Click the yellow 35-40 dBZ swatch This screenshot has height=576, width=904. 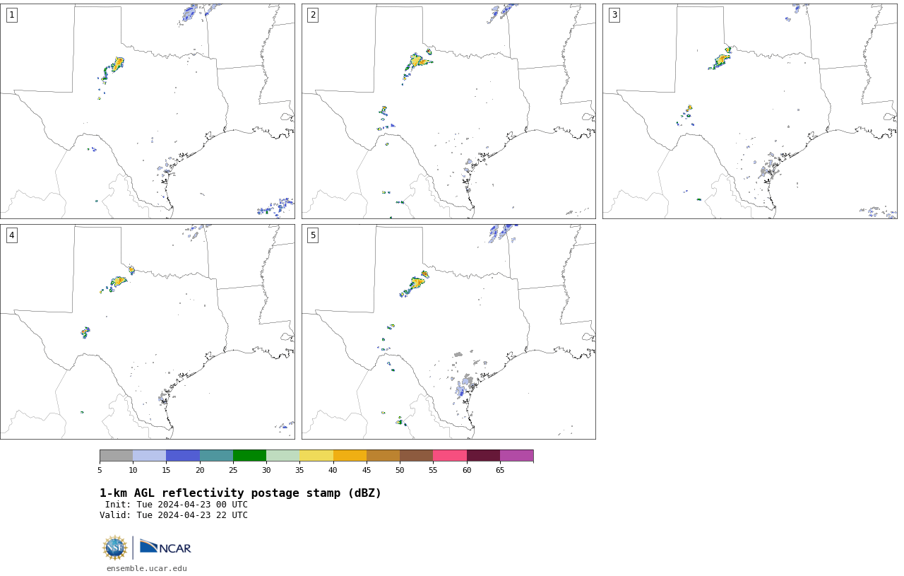316,455
